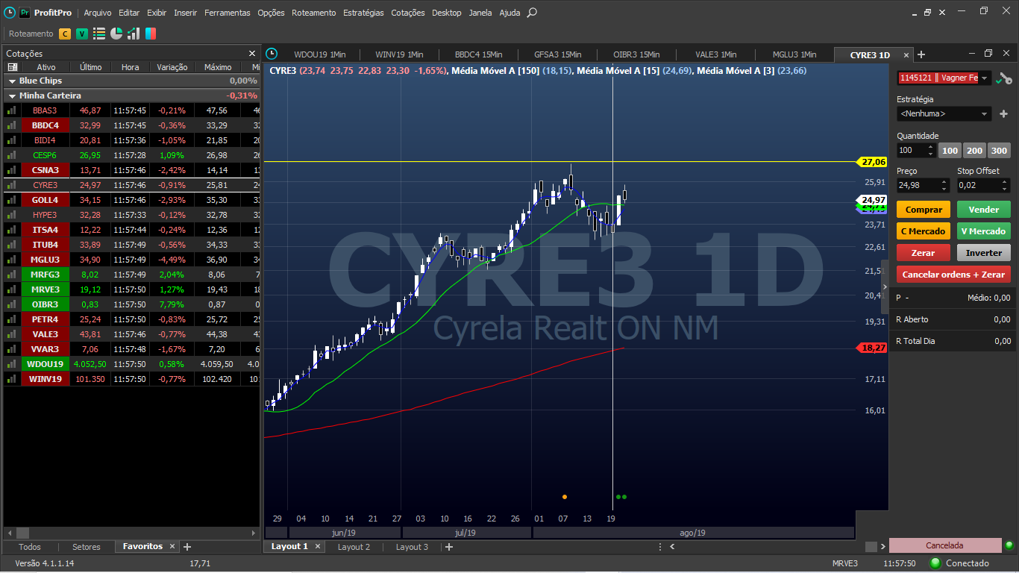Viewport: 1019px width, 573px height.
Task: Click the bar chart performance toolbar icon
Action: click(134, 34)
